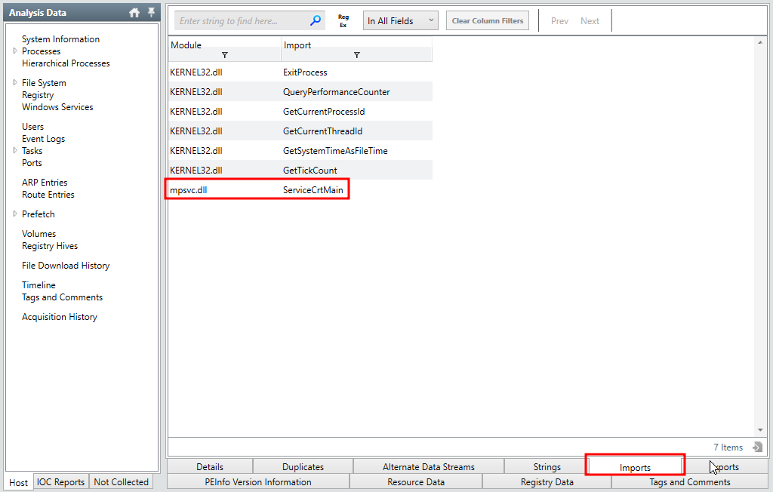Switch to the Strings tab
Image resolution: width=773 pixels, height=492 pixels.
[547, 467]
